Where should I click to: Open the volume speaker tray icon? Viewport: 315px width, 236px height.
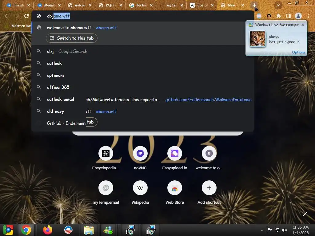tap(285, 230)
